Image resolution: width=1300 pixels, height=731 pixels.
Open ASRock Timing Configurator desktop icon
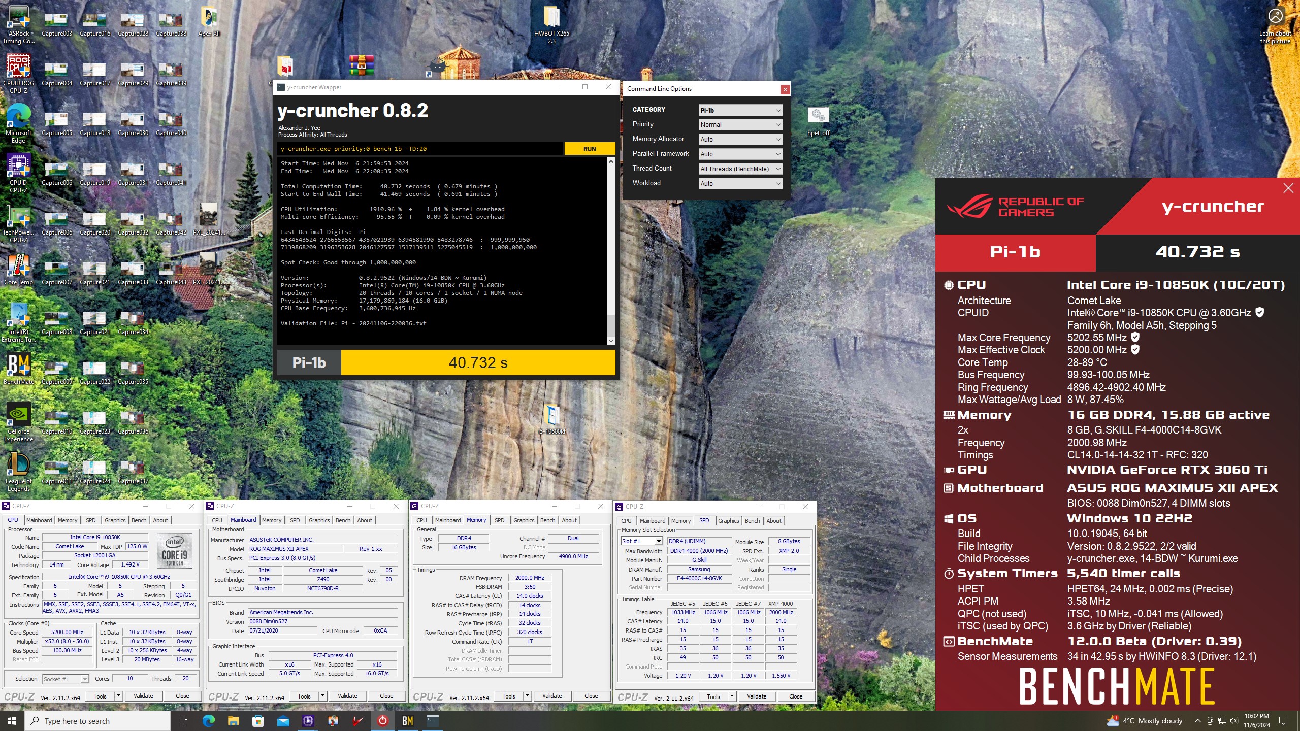point(19,24)
